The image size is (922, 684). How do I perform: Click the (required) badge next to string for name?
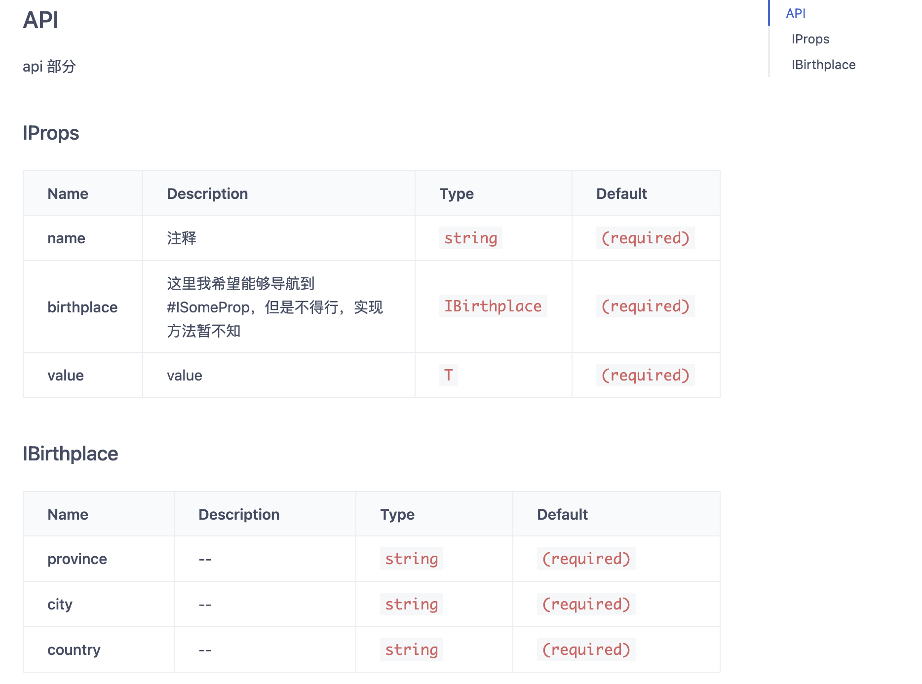(x=646, y=238)
